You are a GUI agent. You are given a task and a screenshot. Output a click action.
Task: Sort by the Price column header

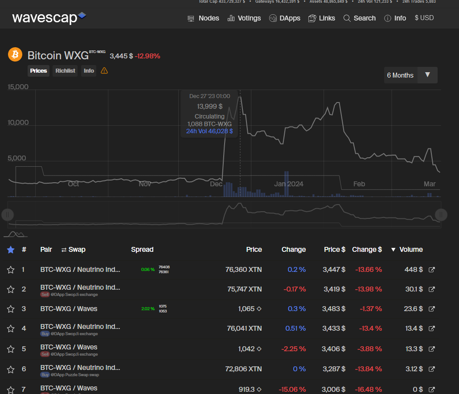(254, 250)
